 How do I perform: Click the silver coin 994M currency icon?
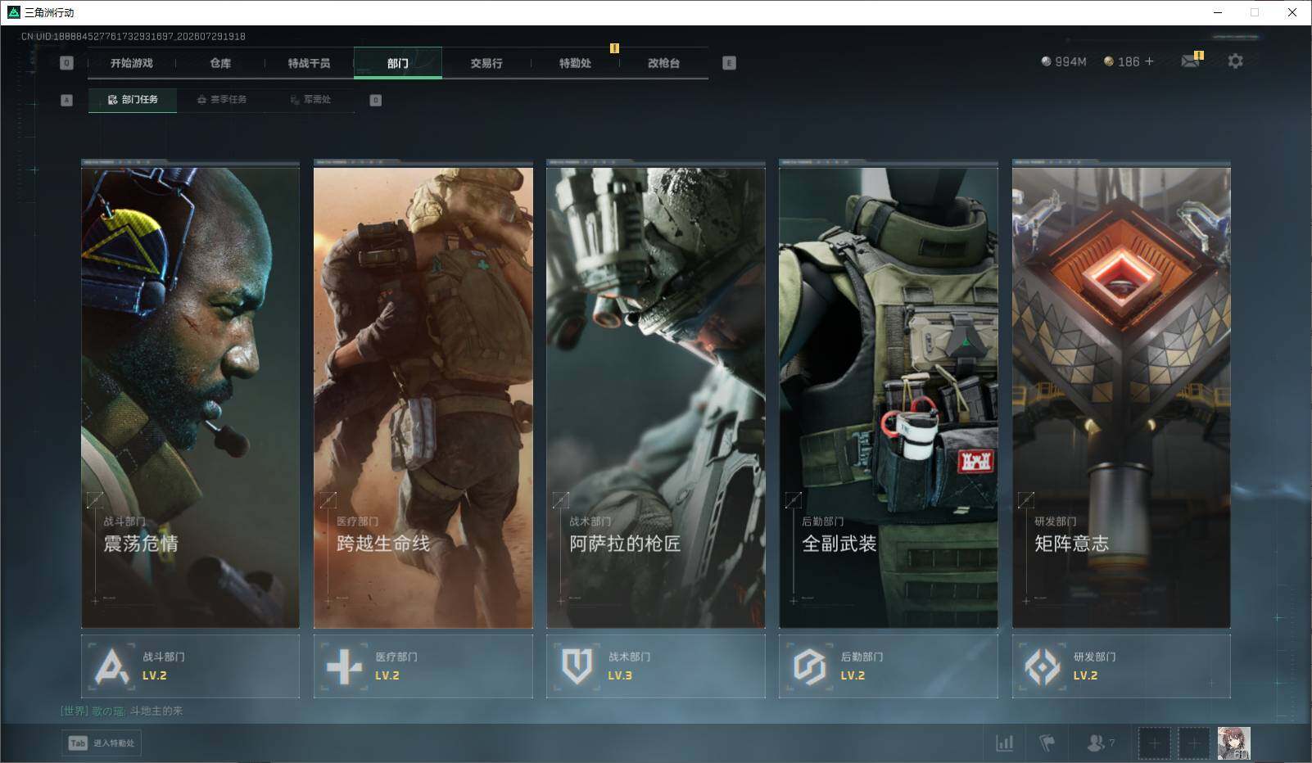tap(1046, 61)
